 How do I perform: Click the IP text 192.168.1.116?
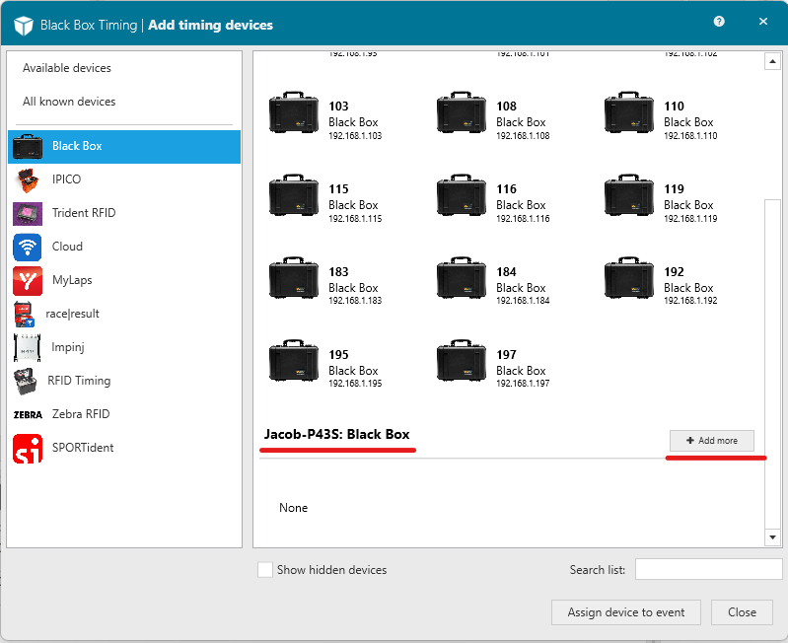pyautogui.click(x=523, y=219)
